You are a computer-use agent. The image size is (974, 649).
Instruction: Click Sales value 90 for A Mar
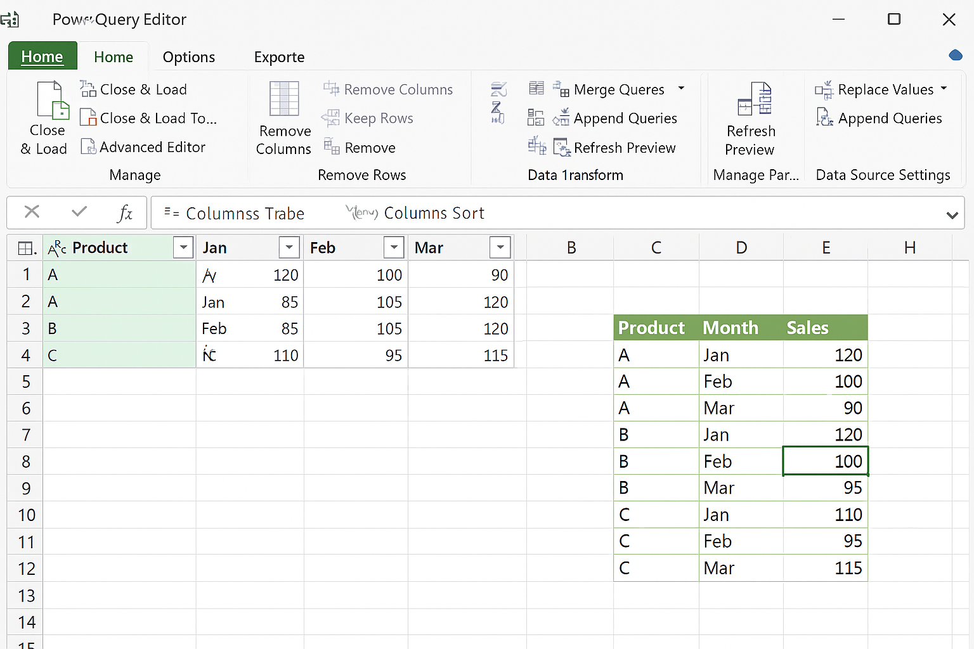click(x=826, y=408)
